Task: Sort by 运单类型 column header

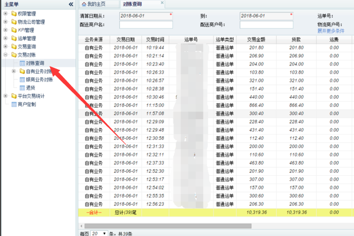Action: 225,40
